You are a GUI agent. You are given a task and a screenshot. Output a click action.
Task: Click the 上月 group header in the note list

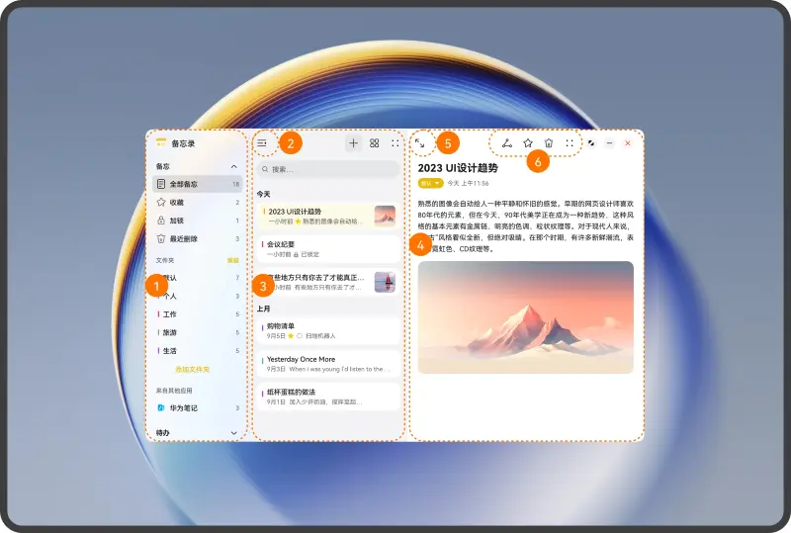[x=263, y=309]
